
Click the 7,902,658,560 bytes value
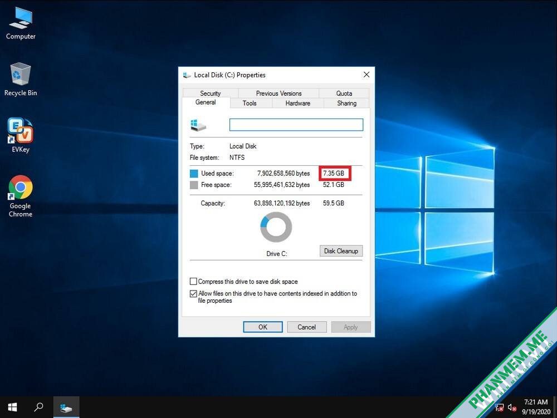pyautogui.click(x=284, y=174)
